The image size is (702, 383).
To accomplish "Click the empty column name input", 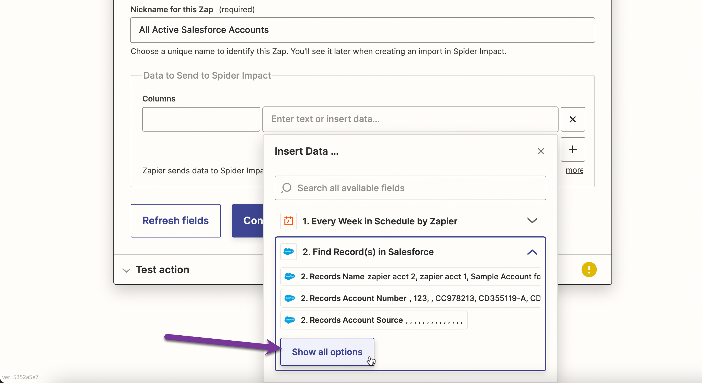I will pyautogui.click(x=201, y=119).
